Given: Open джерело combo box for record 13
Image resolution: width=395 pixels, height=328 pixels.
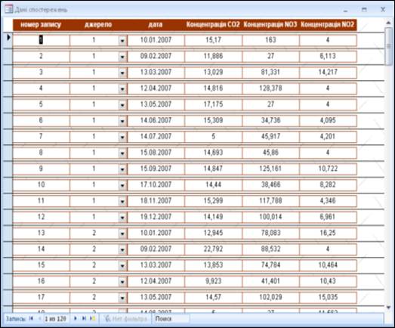Looking at the screenshot, I should [122, 234].
